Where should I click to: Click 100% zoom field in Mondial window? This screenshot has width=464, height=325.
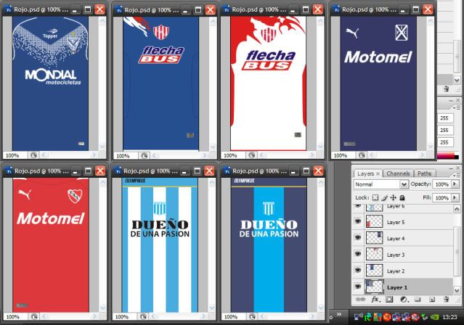click(15, 155)
